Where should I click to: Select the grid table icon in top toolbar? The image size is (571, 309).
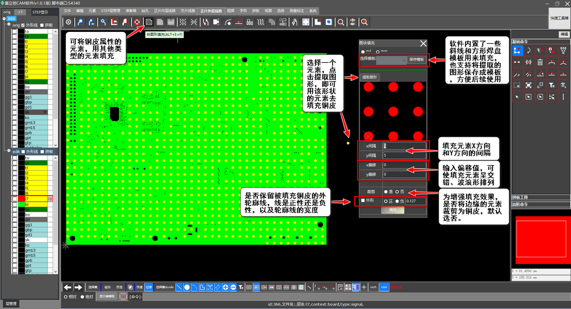pos(160,22)
